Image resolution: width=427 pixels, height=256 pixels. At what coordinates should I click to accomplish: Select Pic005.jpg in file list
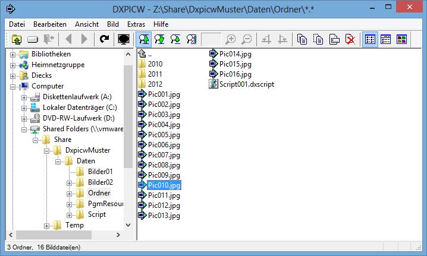(x=164, y=135)
